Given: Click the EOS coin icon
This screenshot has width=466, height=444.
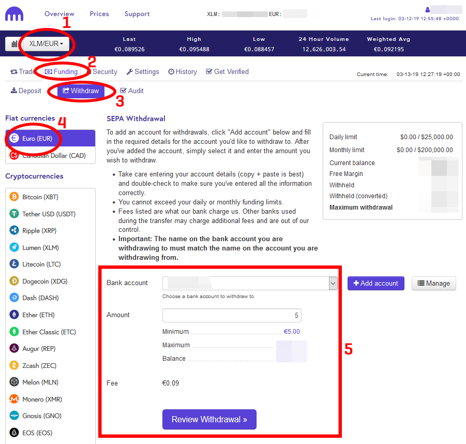Looking at the screenshot, I should point(14,432).
